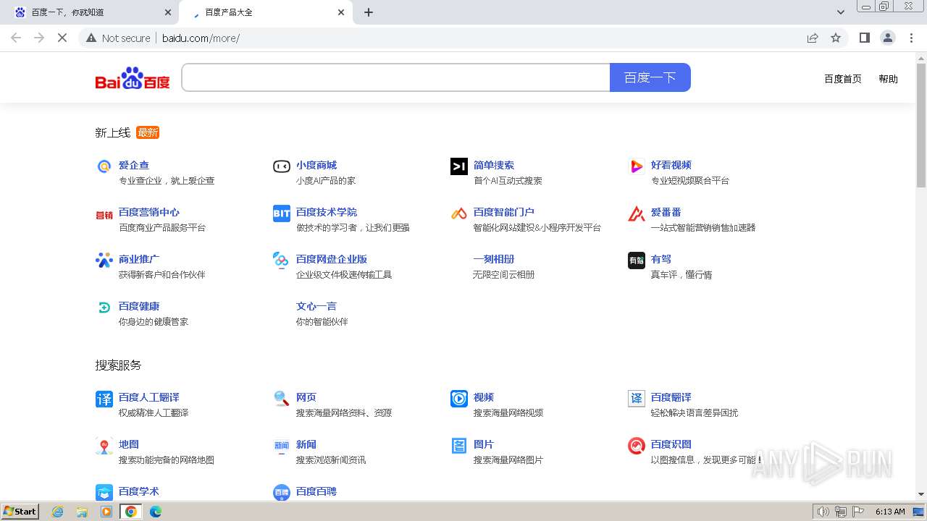Screen dimensions: 927x521
Task: Click the 百度人工翻译 icon
Action: 104,399
